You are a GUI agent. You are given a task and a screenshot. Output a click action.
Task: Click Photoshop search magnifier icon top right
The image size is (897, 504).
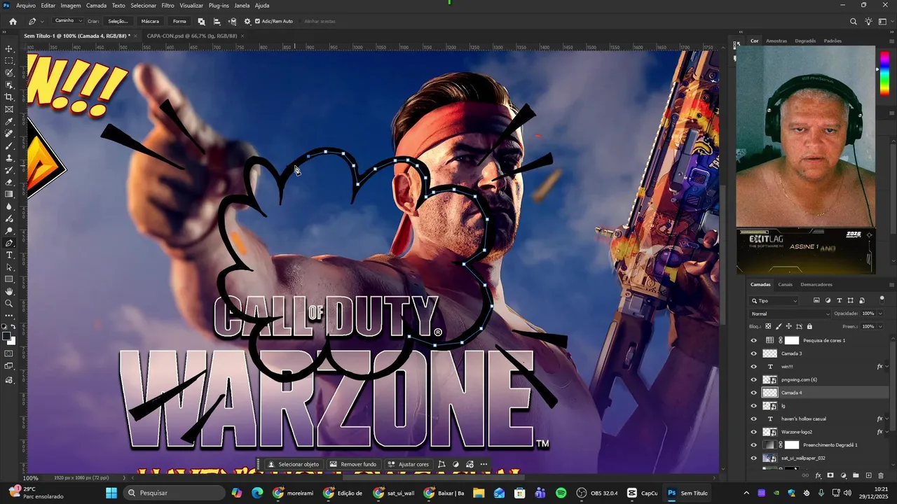(853, 22)
